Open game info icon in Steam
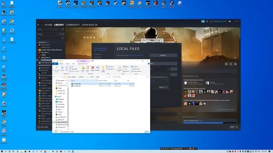Screen dimensions: 273x153 point(231,64)
